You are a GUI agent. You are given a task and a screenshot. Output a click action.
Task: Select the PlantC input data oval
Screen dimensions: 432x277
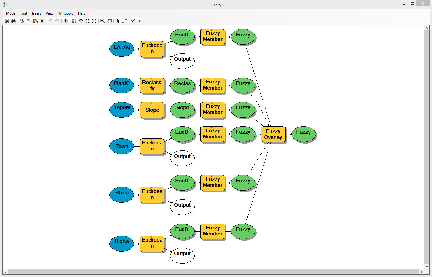click(122, 85)
